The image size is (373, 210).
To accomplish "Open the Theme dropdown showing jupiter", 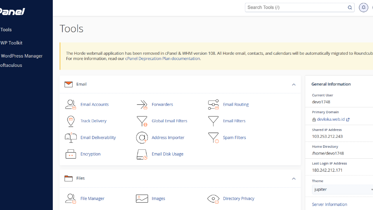I will click(342, 189).
